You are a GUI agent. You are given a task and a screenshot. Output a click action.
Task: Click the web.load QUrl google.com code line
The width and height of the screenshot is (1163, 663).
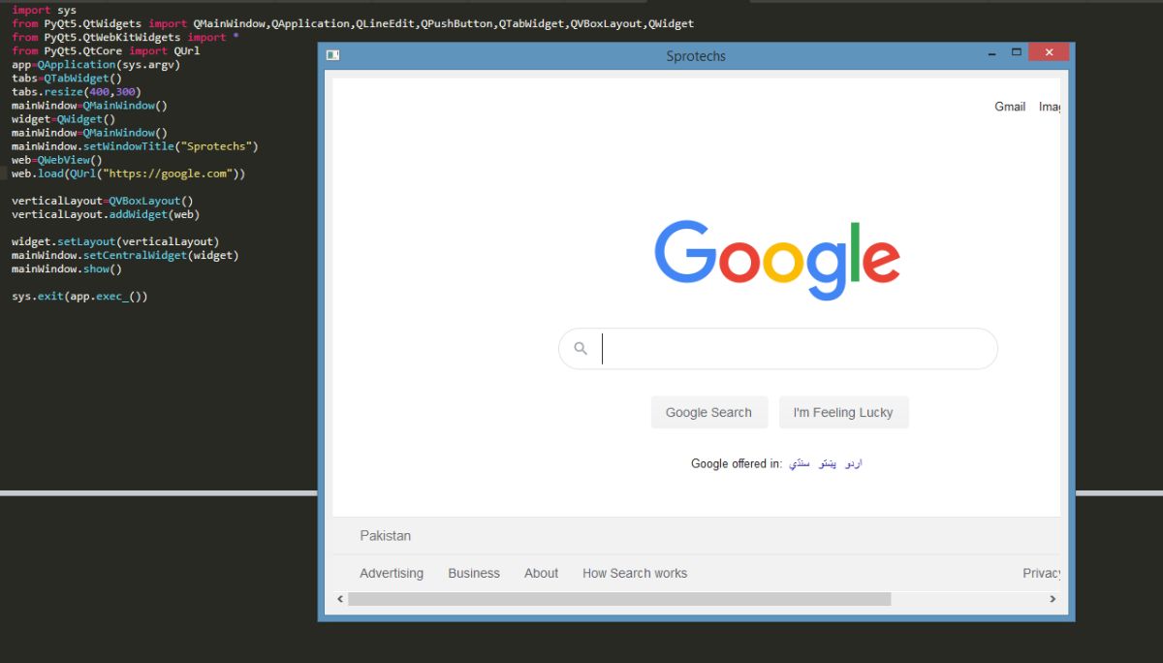coord(129,174)
